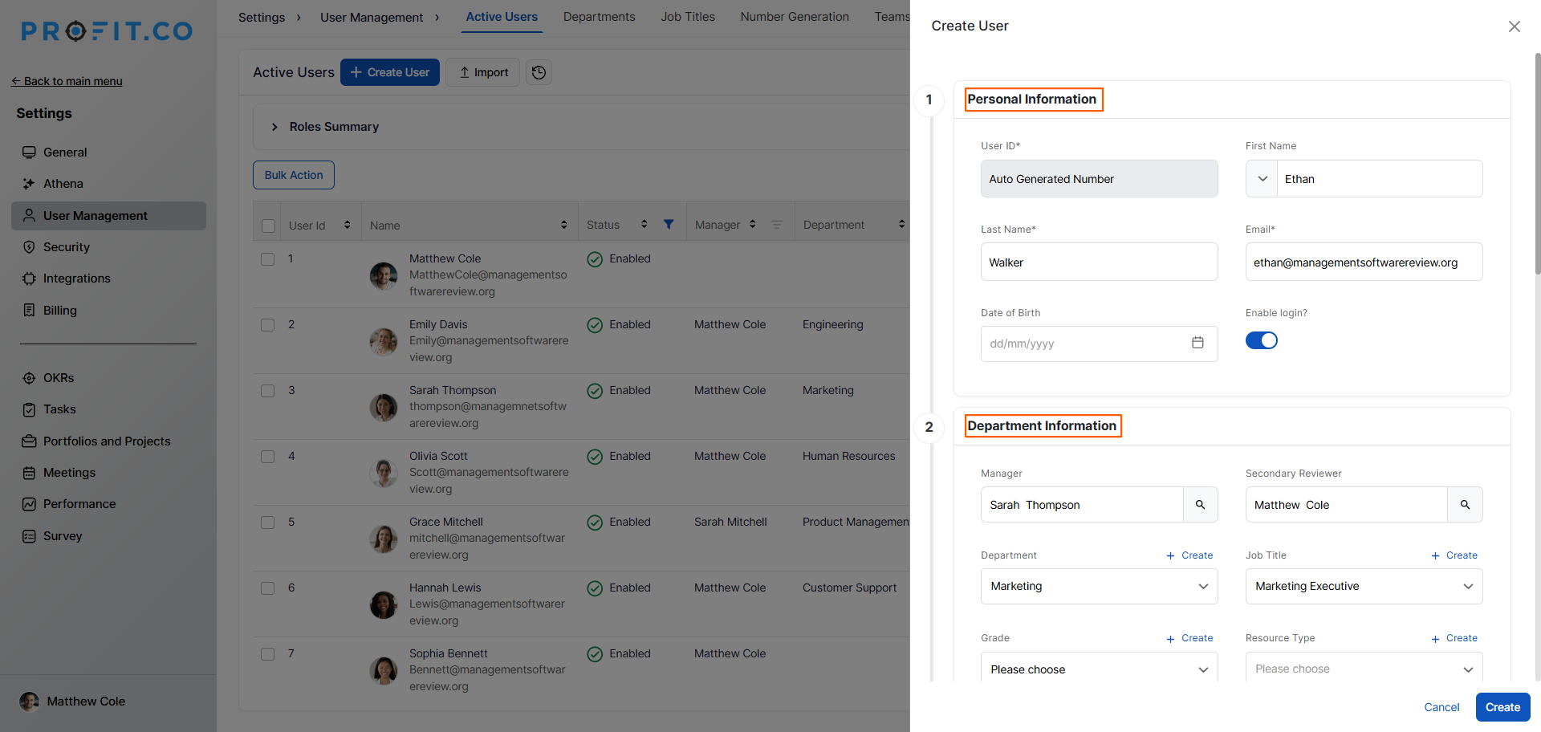
Task: Expand the Roles Summary section
Action: click(274, 127)
